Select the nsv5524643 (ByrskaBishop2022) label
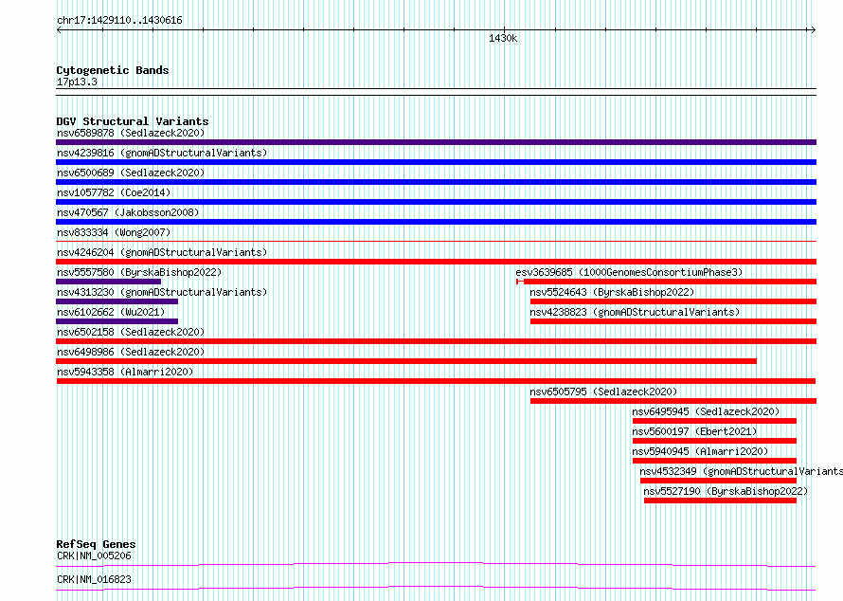Screen dimensions: 843x601 click(612, 292)
